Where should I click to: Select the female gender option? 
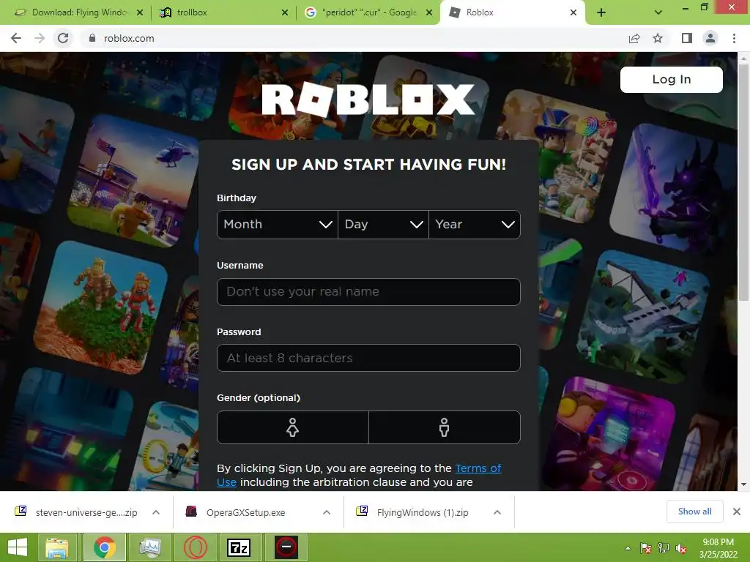pyautogui.click(x=293, y=427)
